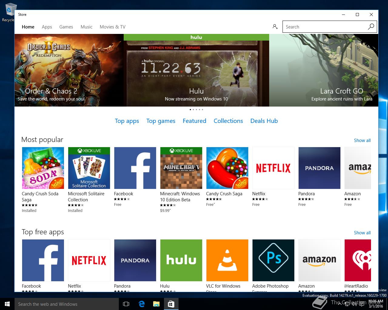This screenshot has width=388, height=310.
Task: Click the magnifier search icon
Action: click(x=371, y=27)
